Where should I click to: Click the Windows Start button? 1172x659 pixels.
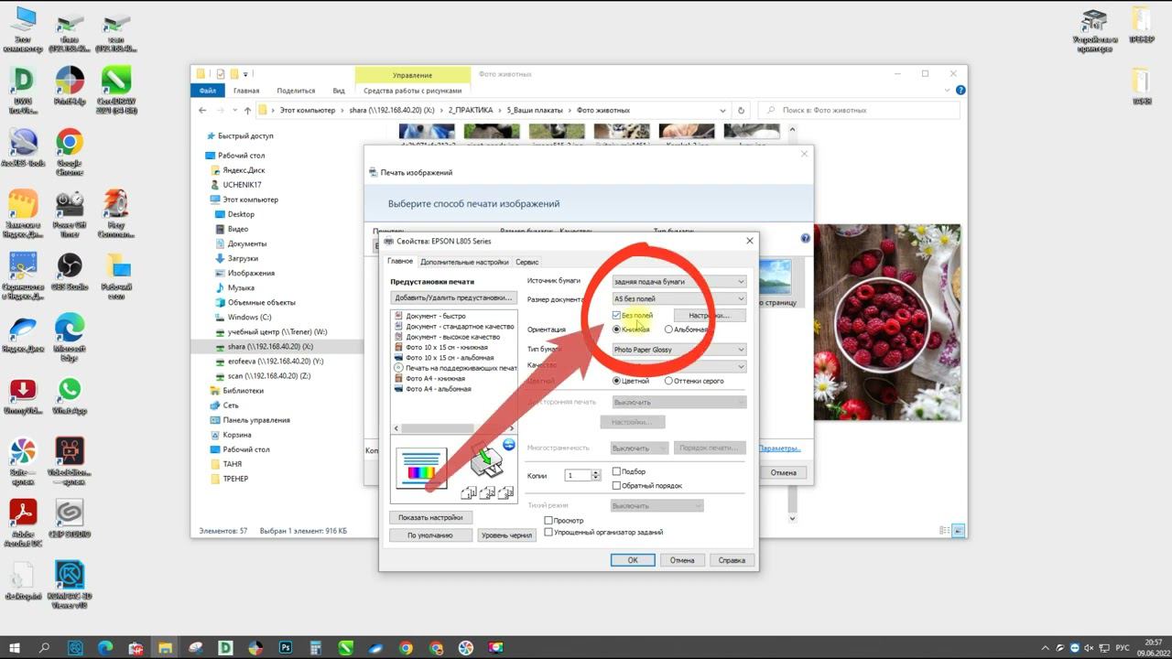click(x=15, y=648)
